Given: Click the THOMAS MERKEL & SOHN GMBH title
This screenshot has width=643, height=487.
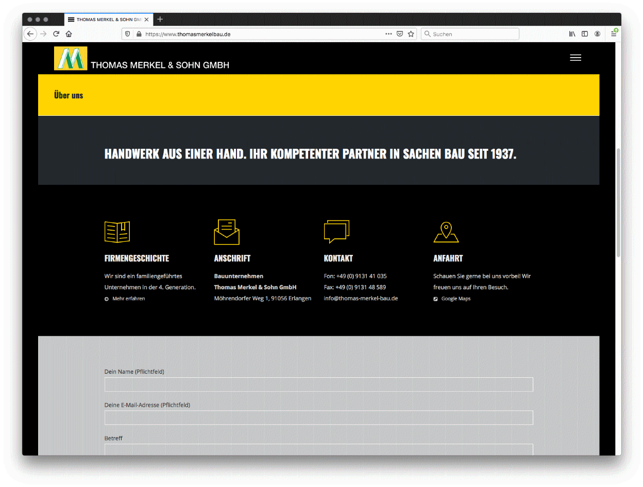Looking at the screenshot, I should click(x=160, y=65).
